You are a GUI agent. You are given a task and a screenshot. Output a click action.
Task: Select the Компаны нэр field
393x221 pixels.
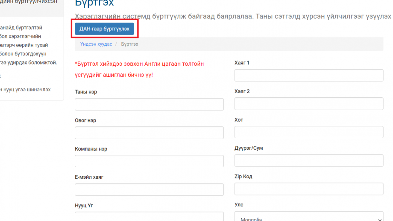coord(149,161)
